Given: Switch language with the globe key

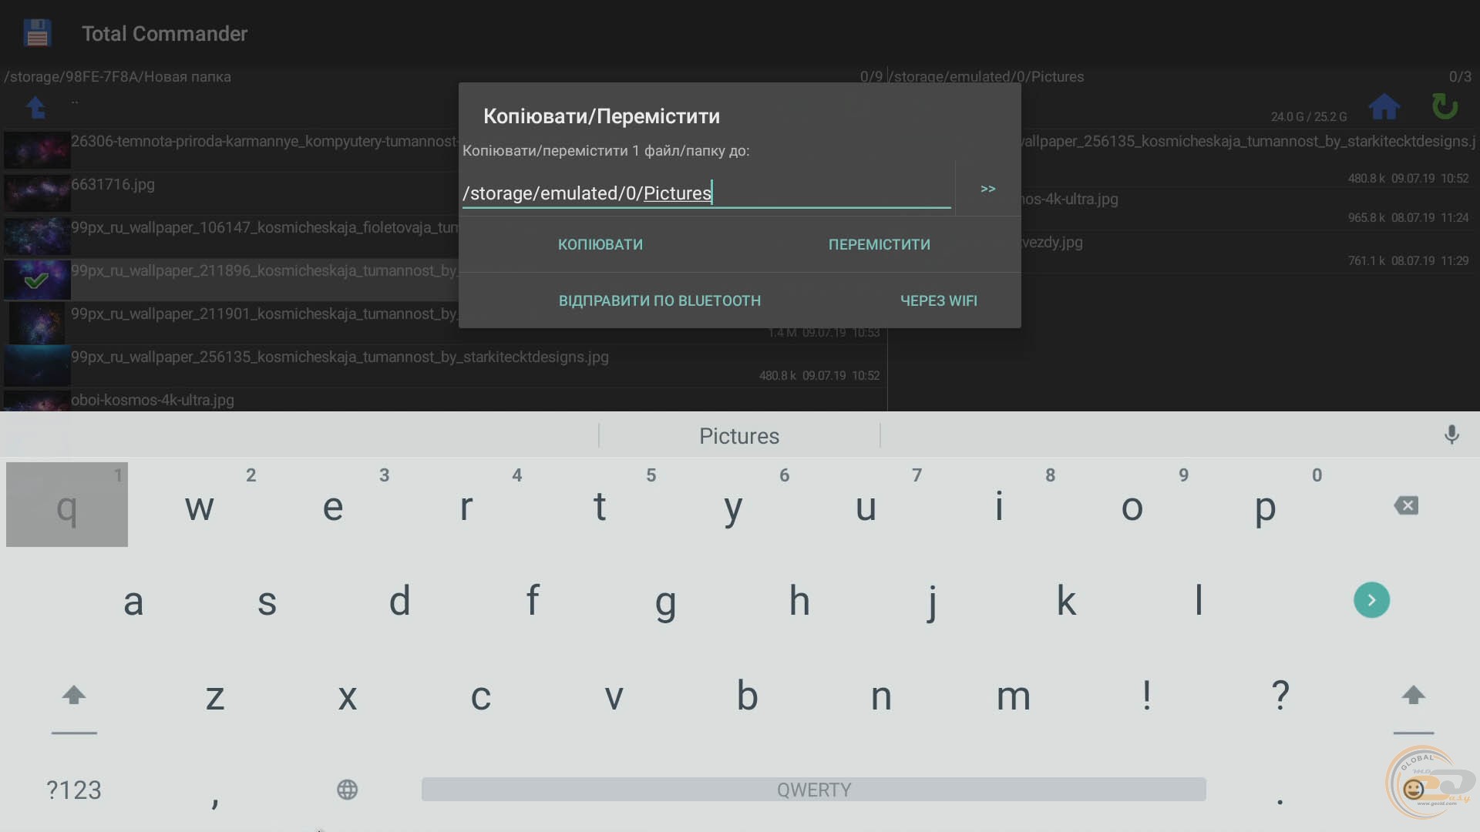Looking at the screenshot, I should click(x=347, y=790).
